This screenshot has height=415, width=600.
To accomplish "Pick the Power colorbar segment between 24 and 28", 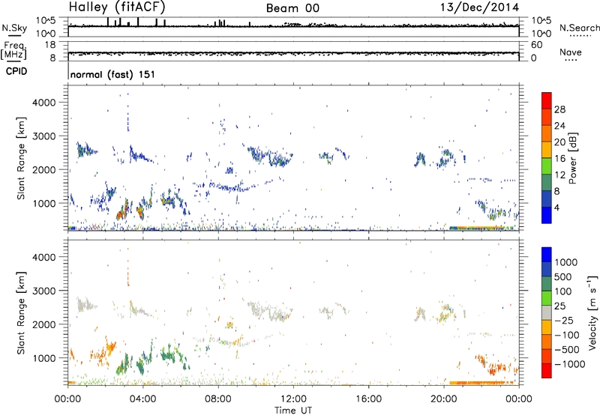I will pyautogui.click(x=547, y=117).
